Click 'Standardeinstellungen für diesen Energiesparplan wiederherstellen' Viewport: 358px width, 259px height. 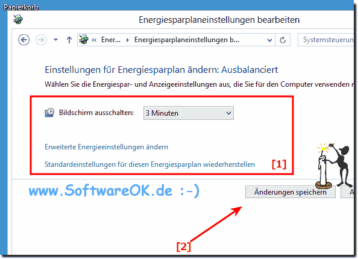pyautogui.click(x=150, y=164)
